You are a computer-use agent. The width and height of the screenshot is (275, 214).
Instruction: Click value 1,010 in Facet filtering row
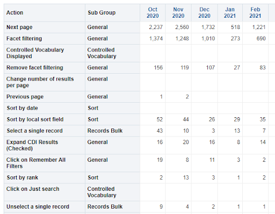[208, 39]
